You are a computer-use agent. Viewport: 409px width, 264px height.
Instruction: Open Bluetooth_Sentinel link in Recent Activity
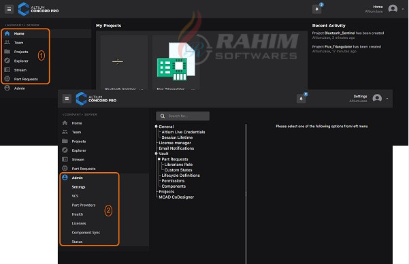point(340,33)
